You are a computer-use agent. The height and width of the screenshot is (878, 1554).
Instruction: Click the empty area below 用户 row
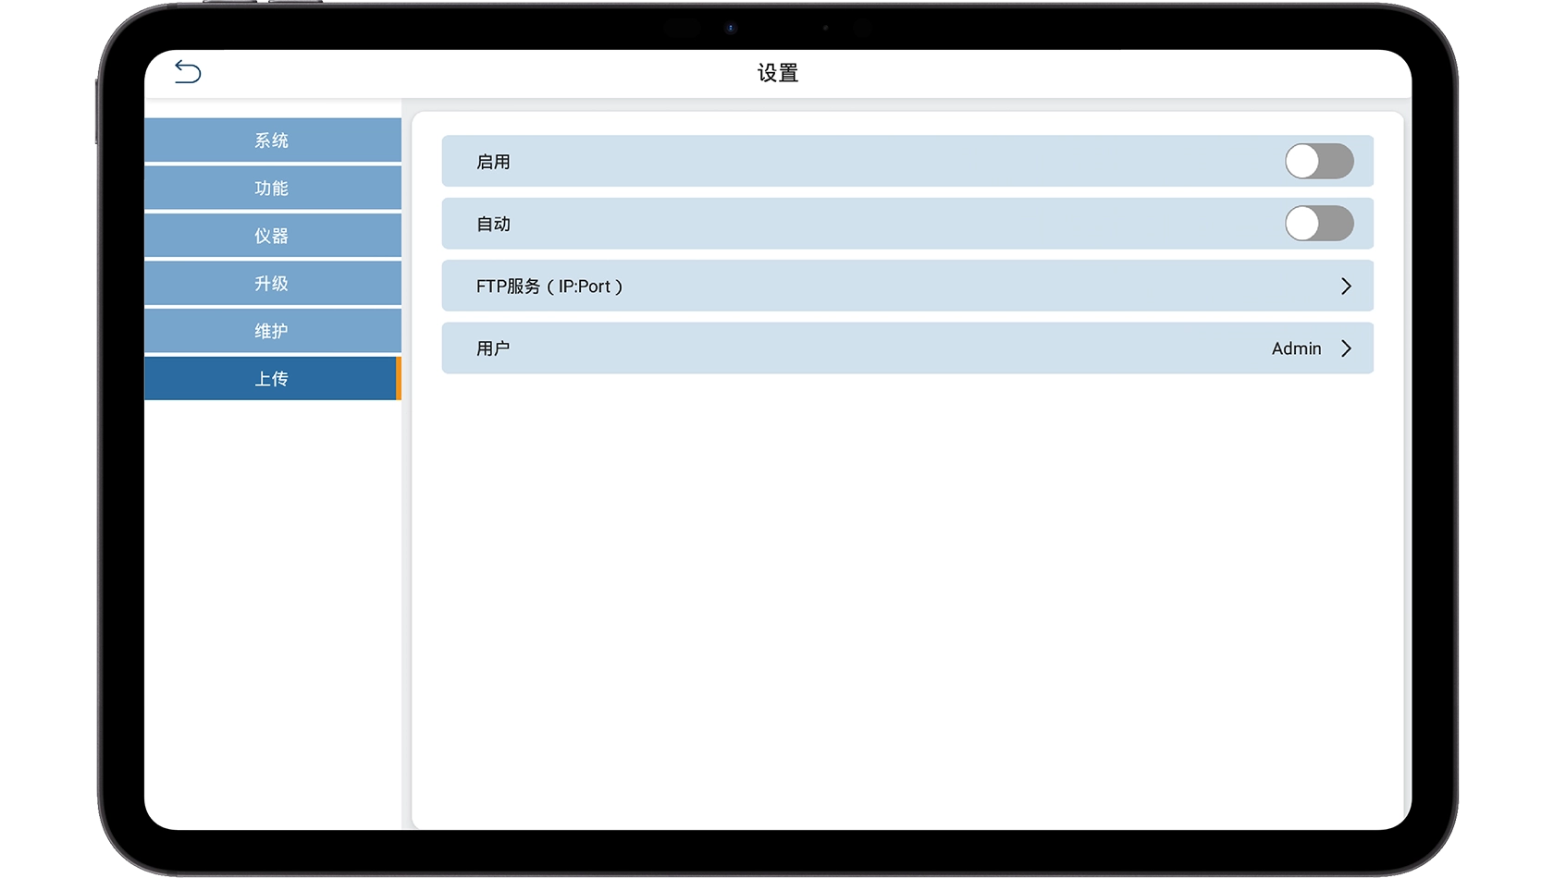coord(906,591)
